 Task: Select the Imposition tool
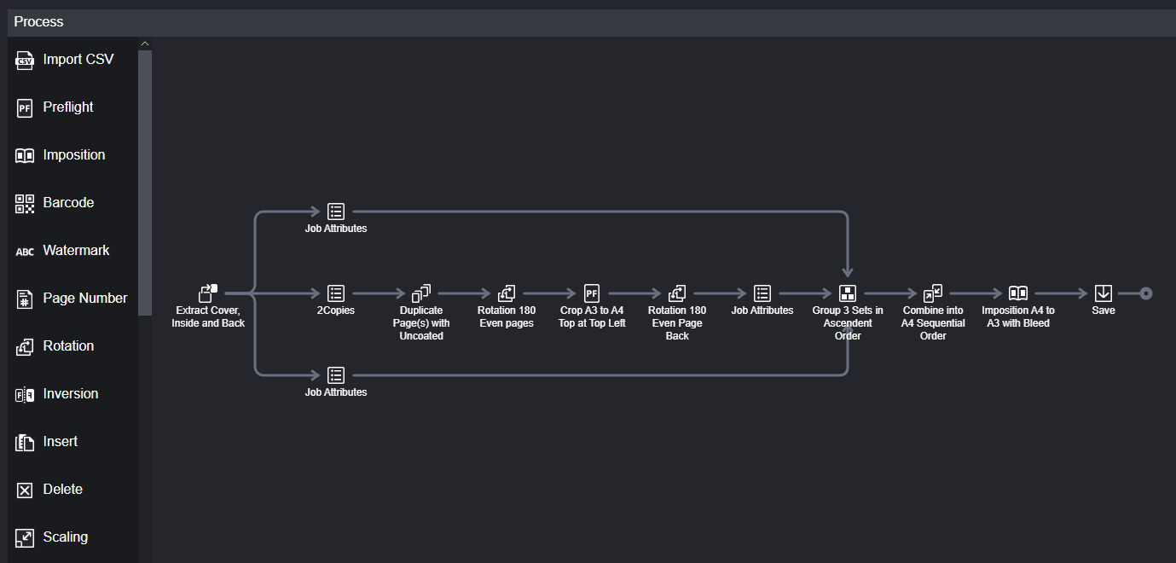coord(73,154)
